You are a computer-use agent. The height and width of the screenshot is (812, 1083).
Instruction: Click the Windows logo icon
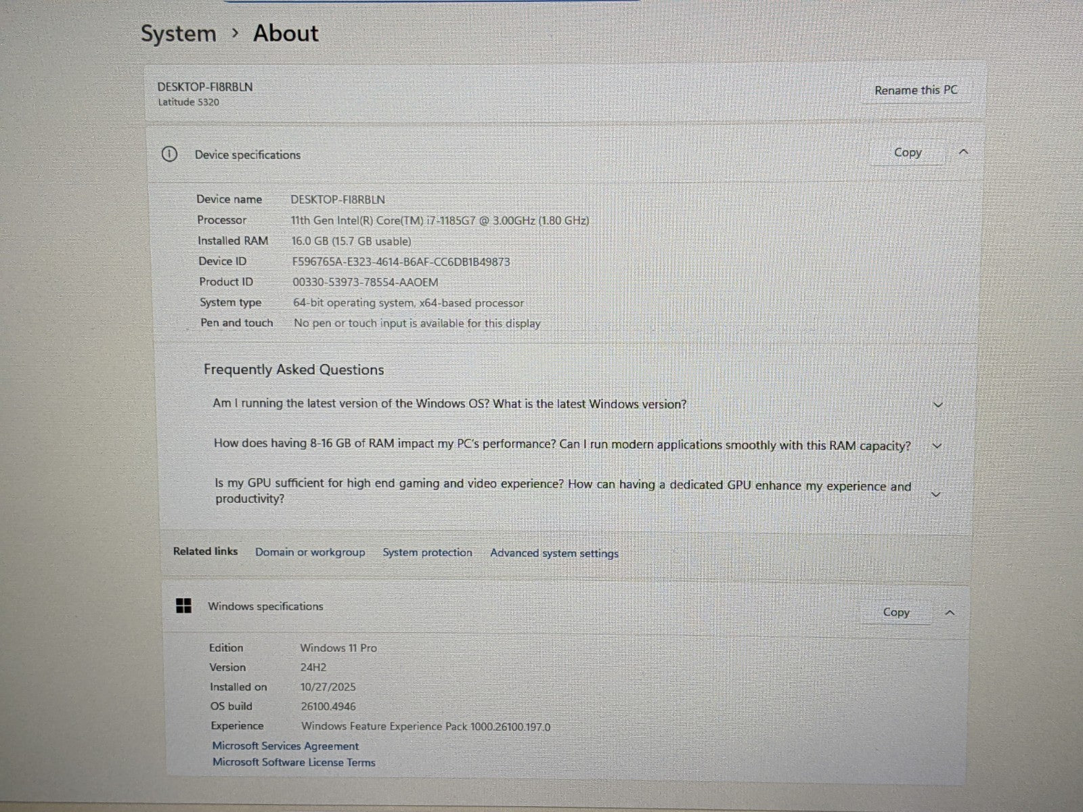183,606
